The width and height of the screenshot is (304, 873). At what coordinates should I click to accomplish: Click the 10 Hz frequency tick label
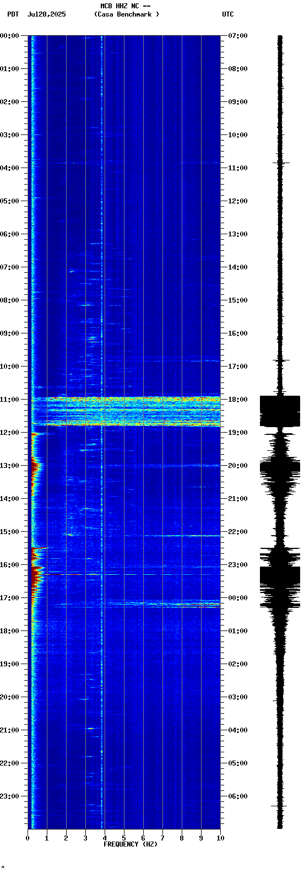tap(220, 838)
